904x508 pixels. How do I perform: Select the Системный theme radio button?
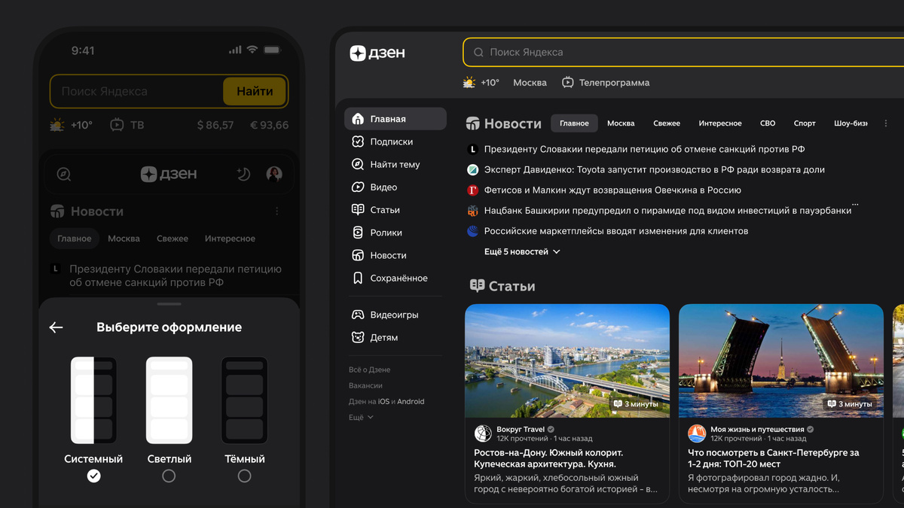(93, 476)
